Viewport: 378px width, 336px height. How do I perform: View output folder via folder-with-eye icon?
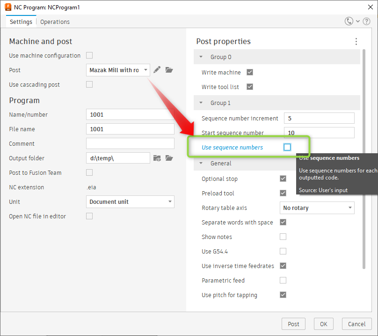click(157, 158)
